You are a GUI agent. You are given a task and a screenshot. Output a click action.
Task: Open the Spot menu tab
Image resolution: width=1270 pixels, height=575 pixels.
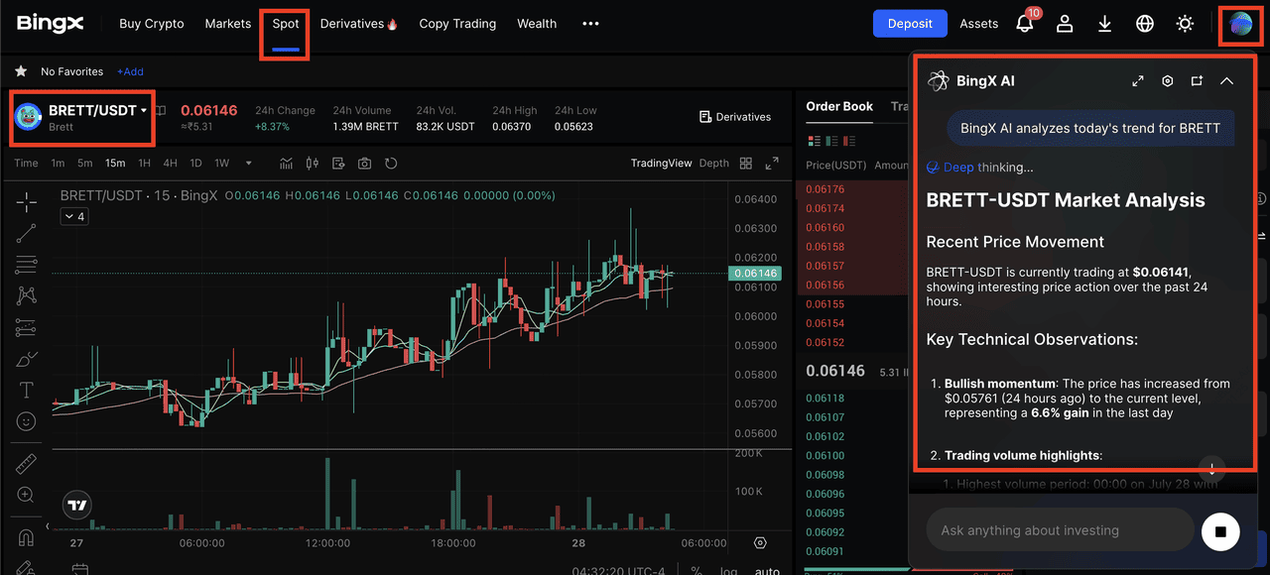[x=286, y=24]
